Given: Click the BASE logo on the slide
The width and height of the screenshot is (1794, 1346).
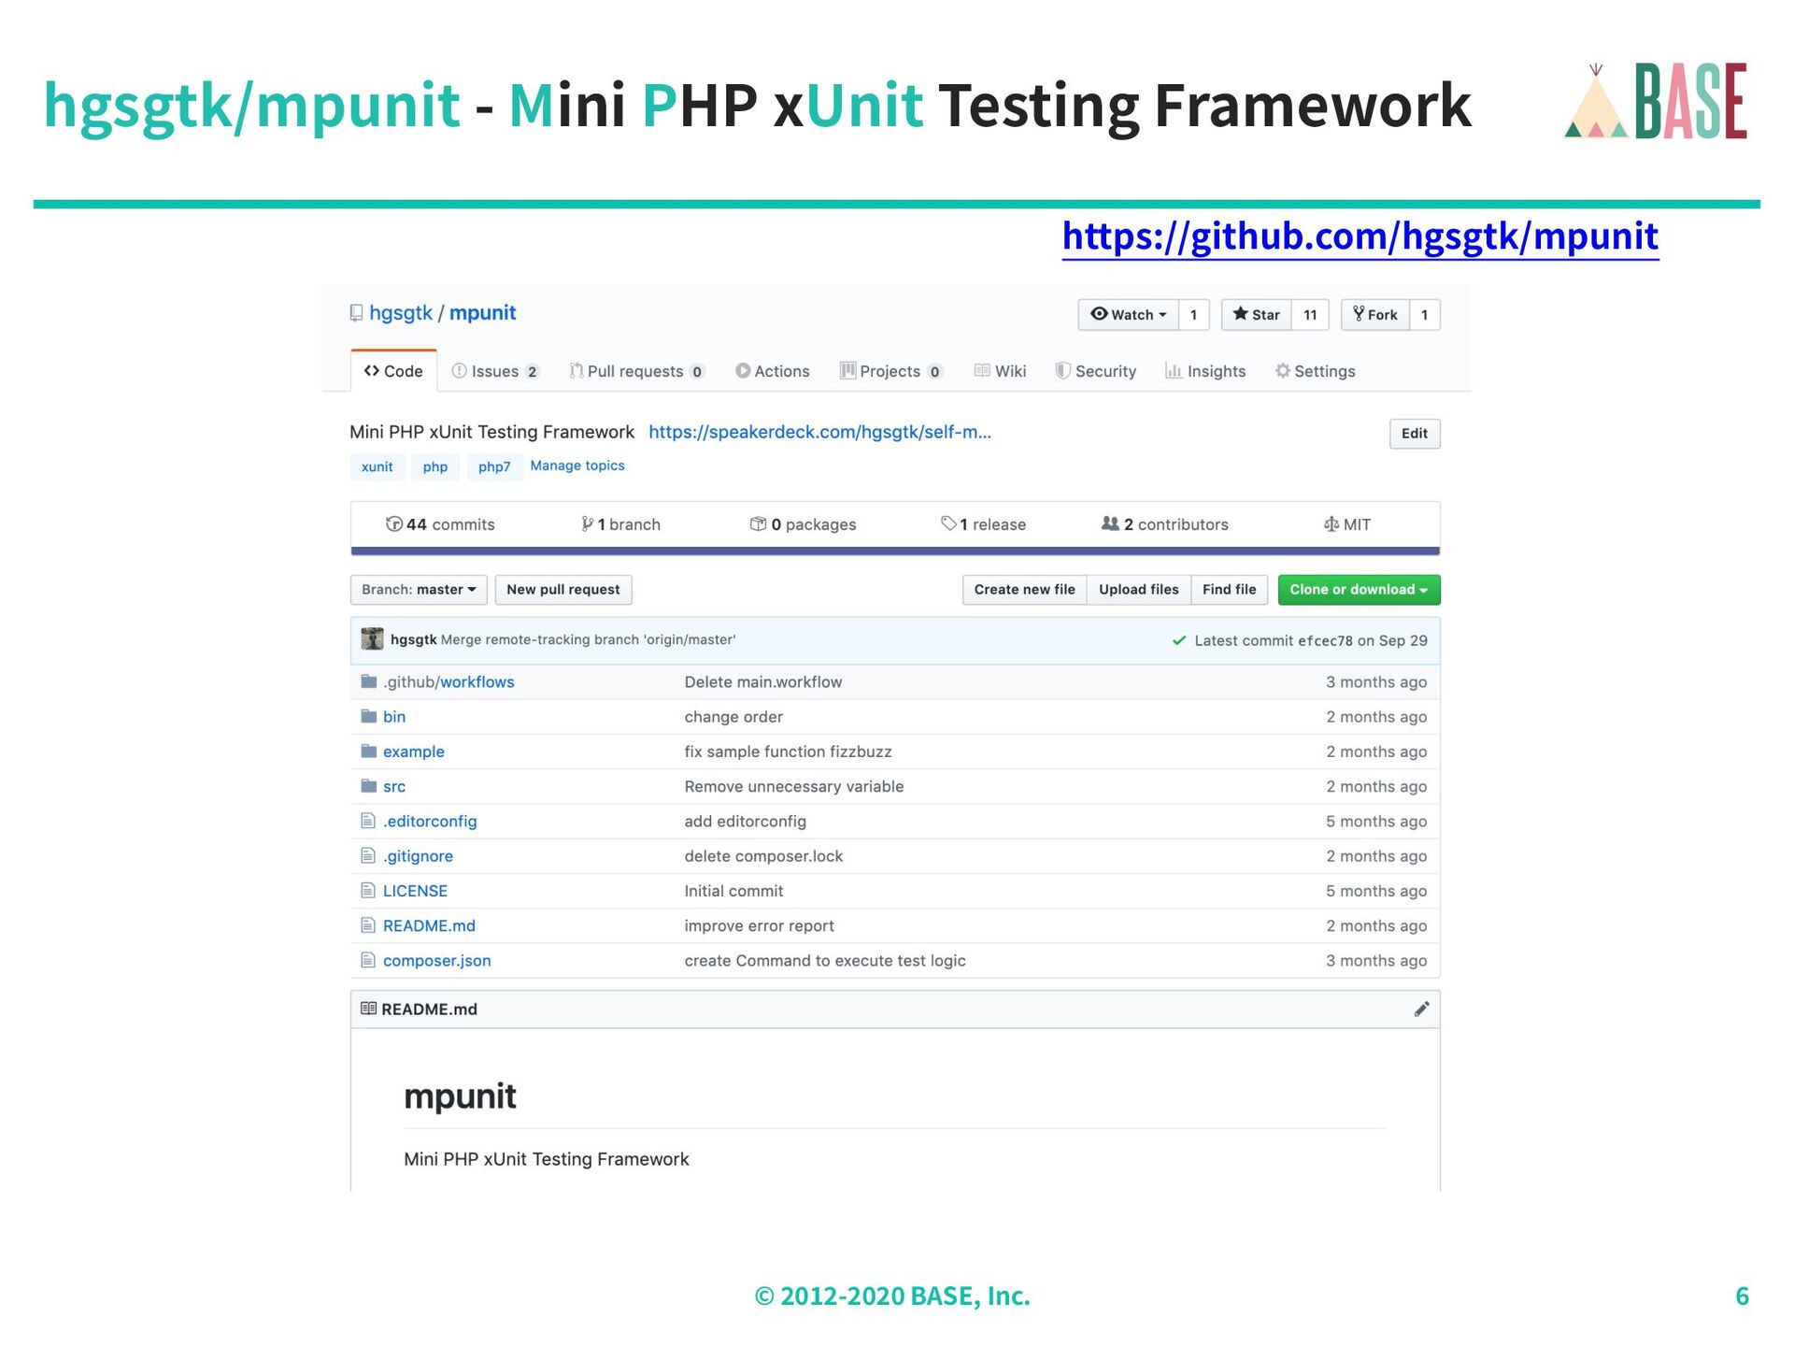Looking at the screenshot, I should pos(1655,101).
